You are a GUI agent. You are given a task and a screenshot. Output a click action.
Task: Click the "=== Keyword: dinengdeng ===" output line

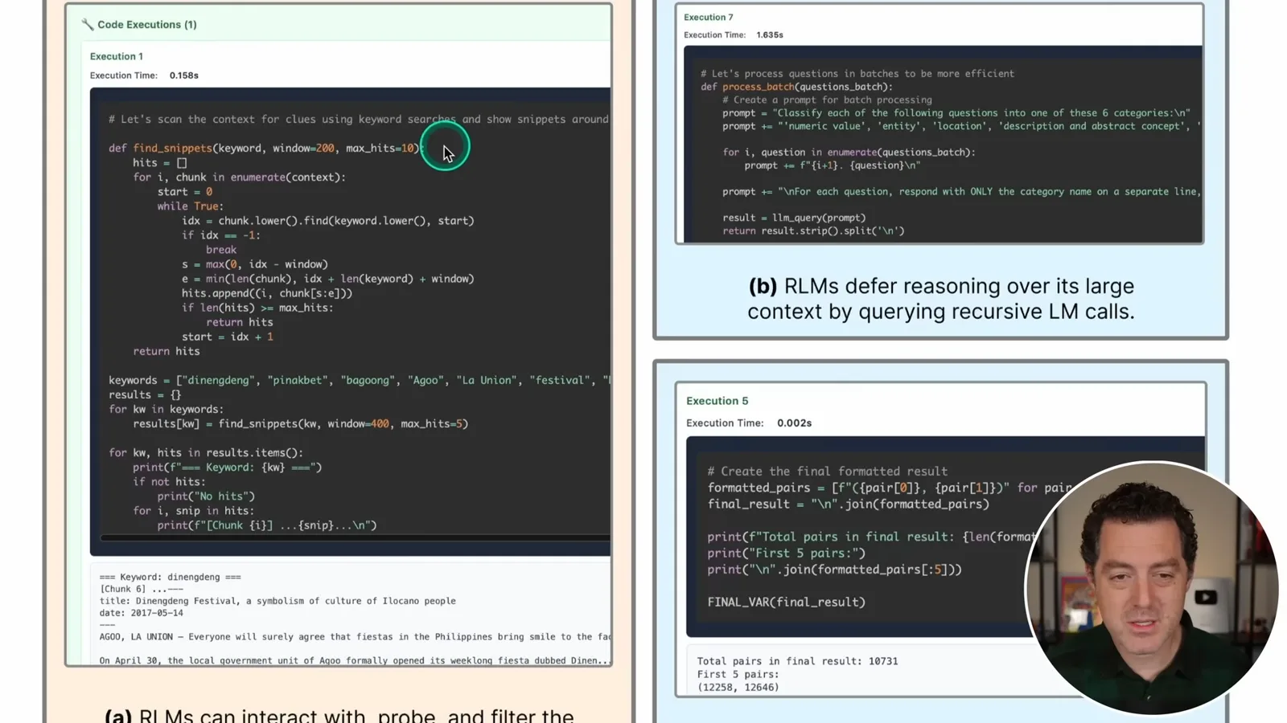171,577
